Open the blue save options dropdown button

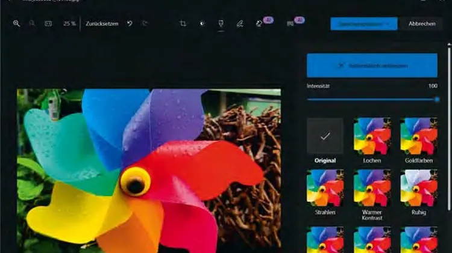[x=364, y=24]
